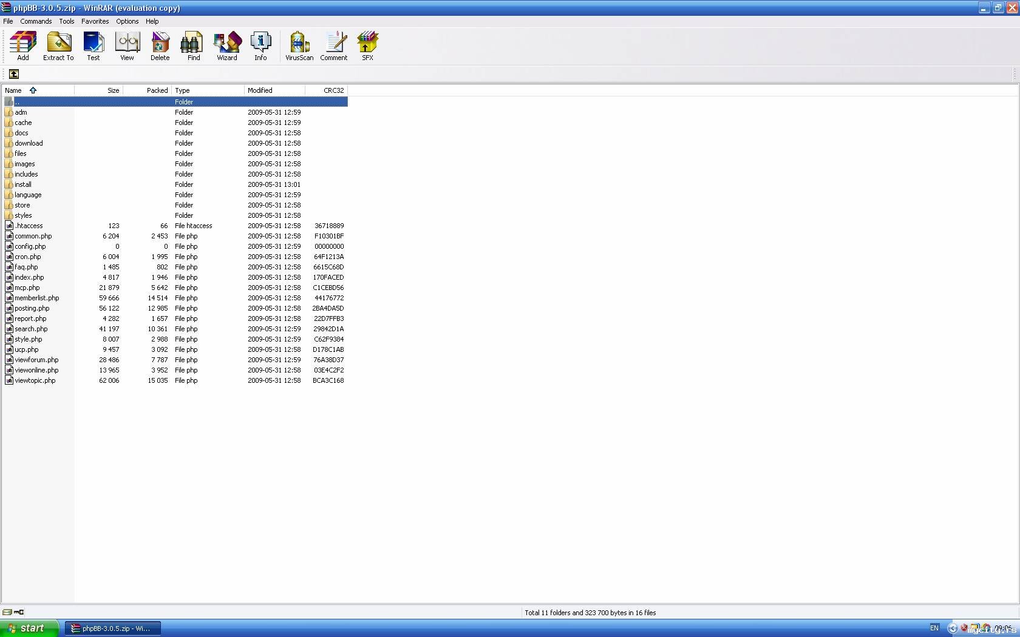This screenshot has height=637, width=1020.
Task: Select the styles folder icon
Action: pyautogui.click(x=9, y=215)
